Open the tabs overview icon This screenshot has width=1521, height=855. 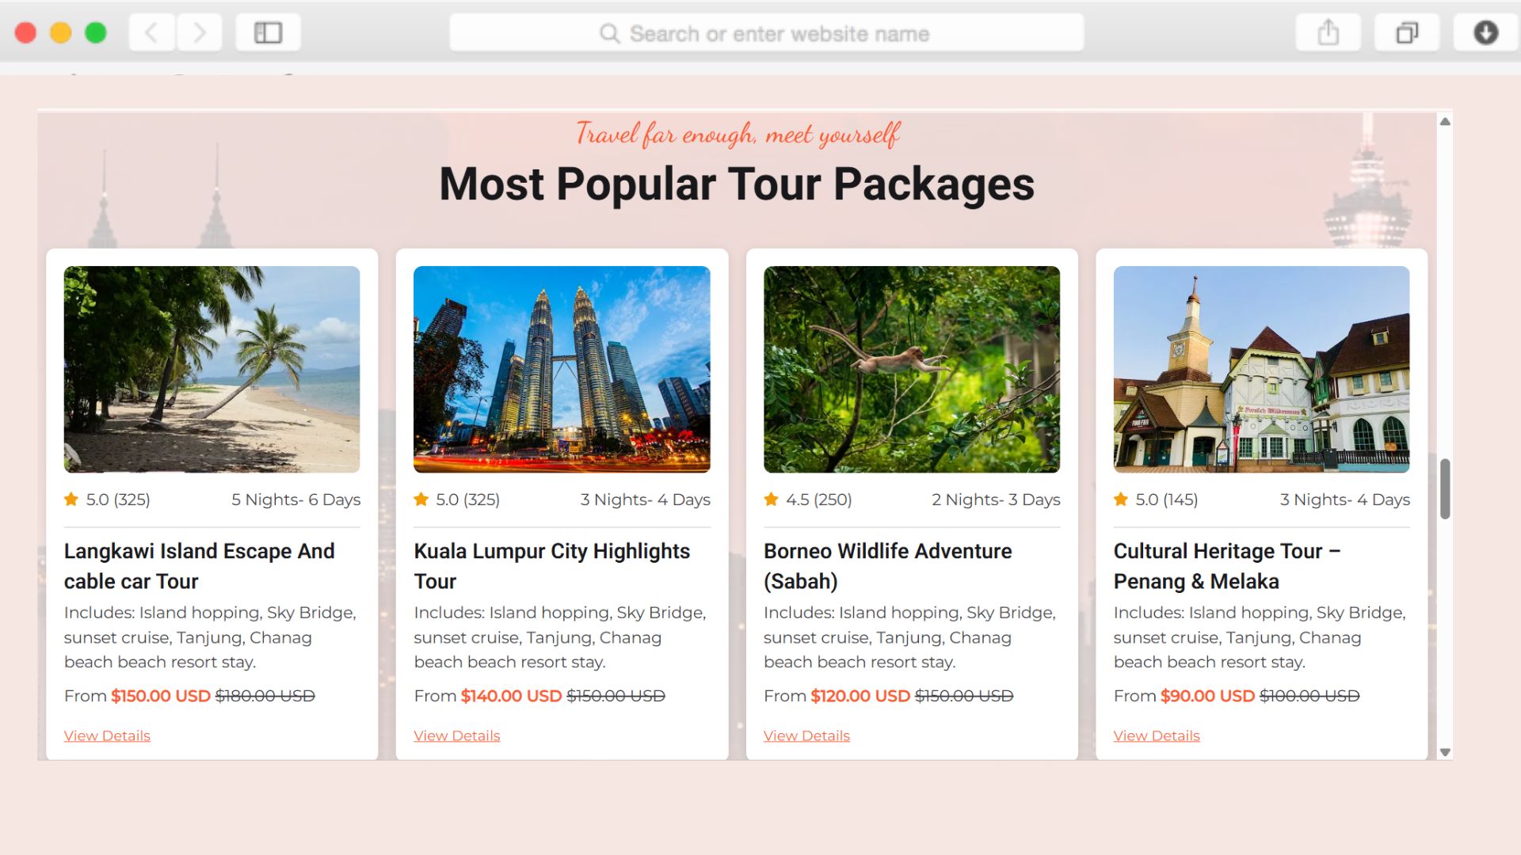click(x=1406, y=32)
